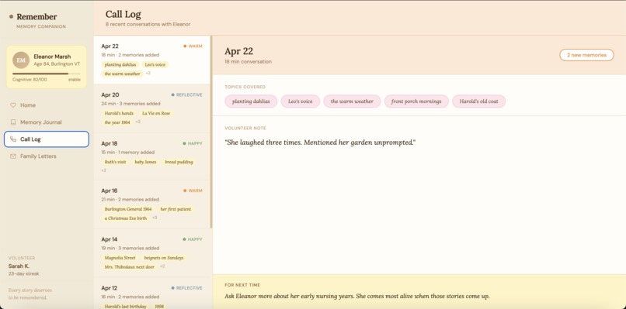Click the beignets on Sundays tag
Screen dimensions: 626x309
pos(164,258)
